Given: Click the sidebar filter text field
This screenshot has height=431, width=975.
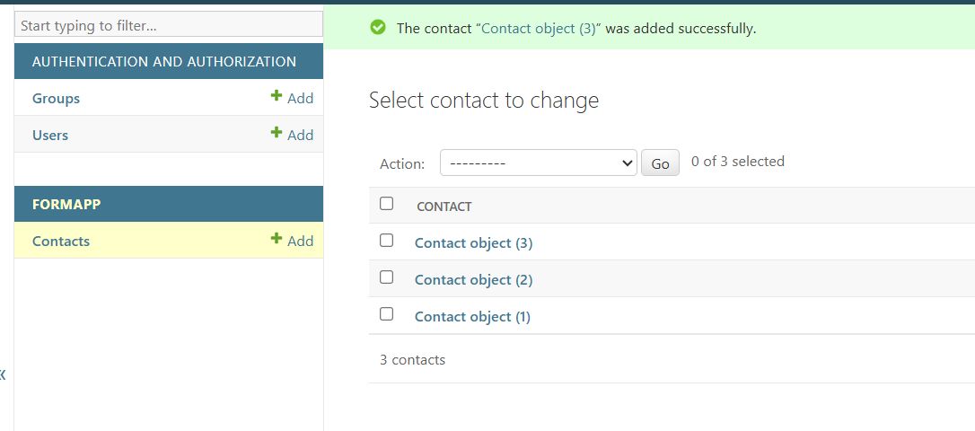Looking at the screenshot, I should pyautogui.click(x=169, y=25).
